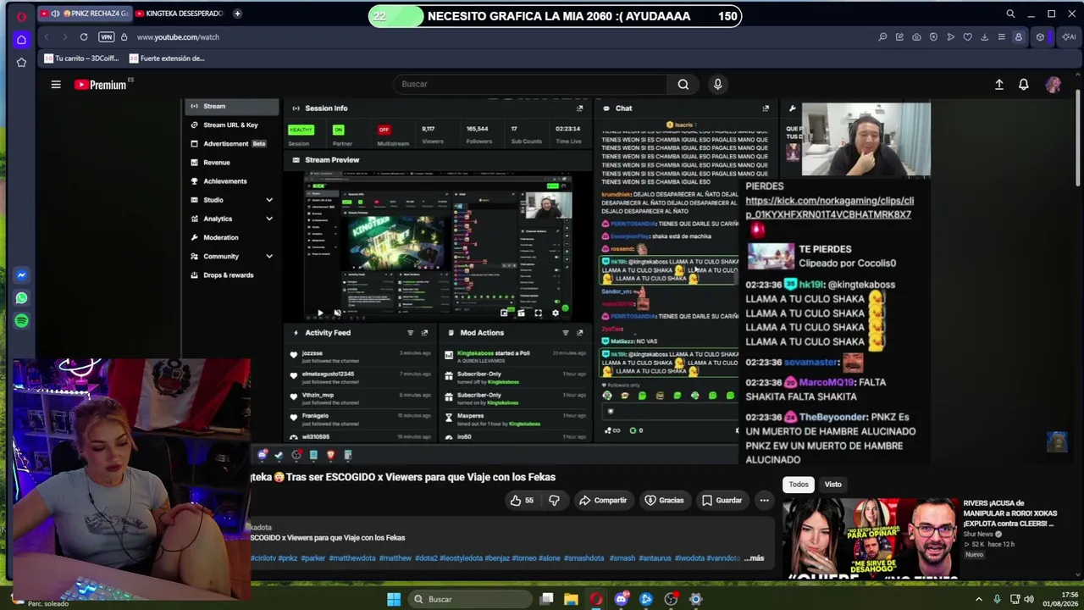Click the browser address bar URL
This screenshot has height=610, width=1084.
click(x=178, y=37)
